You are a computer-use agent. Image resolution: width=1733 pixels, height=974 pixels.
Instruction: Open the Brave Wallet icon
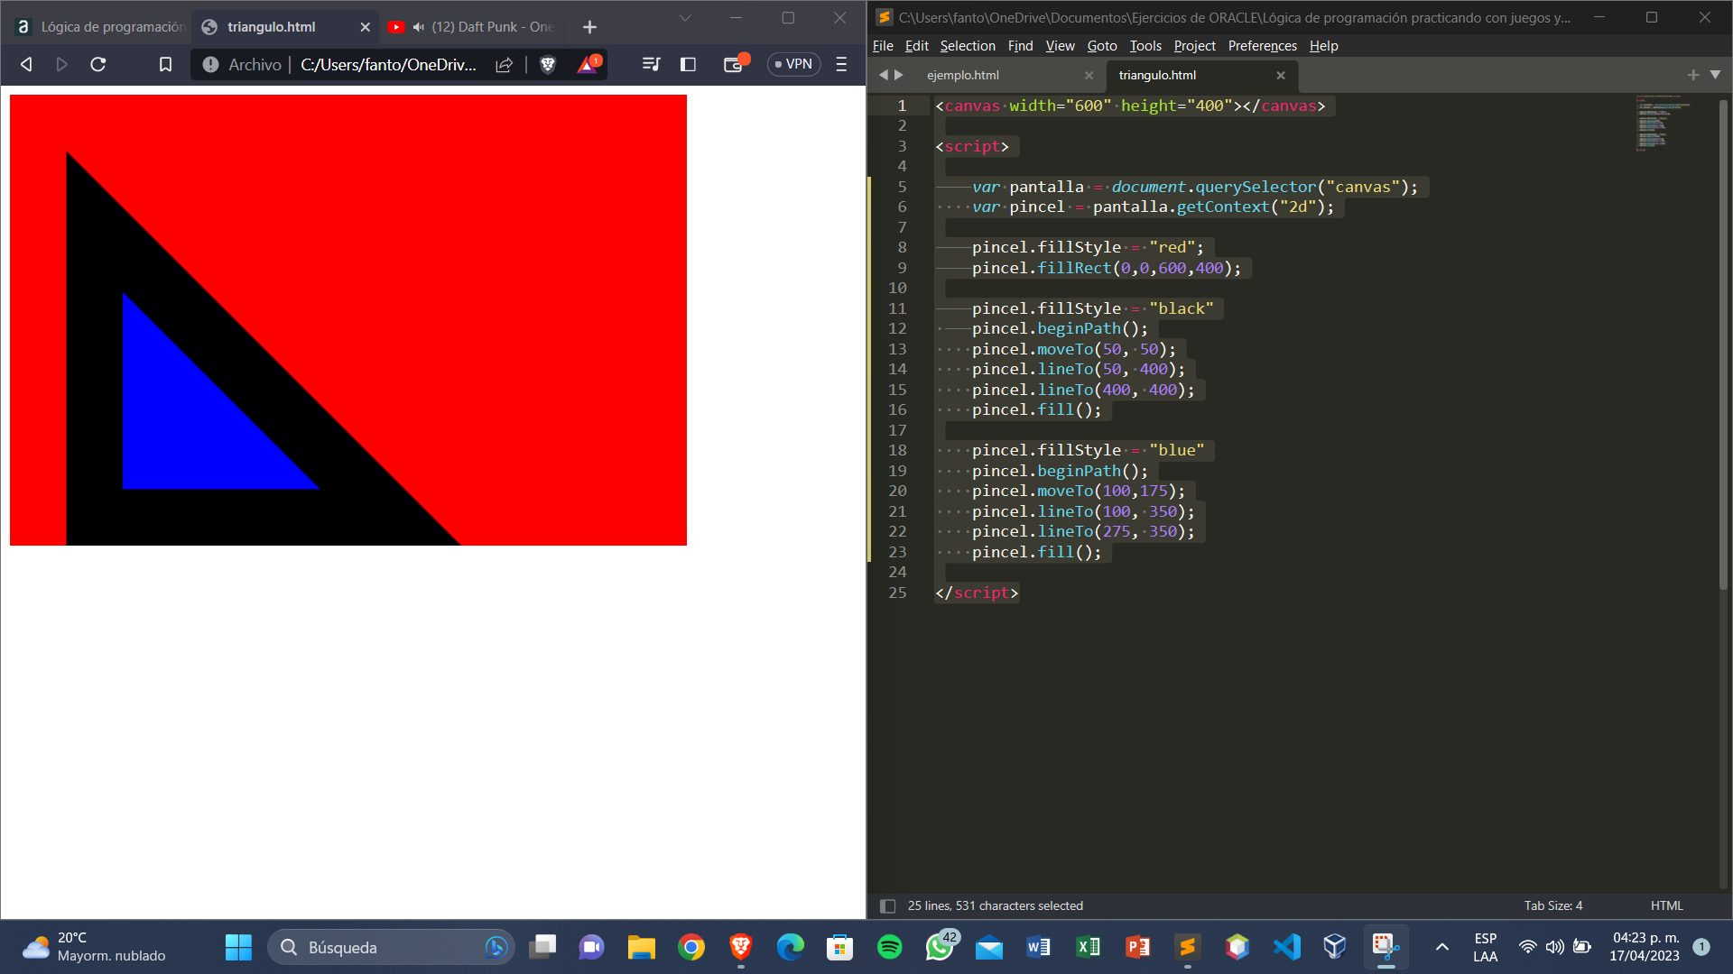(x=735, y=64)
